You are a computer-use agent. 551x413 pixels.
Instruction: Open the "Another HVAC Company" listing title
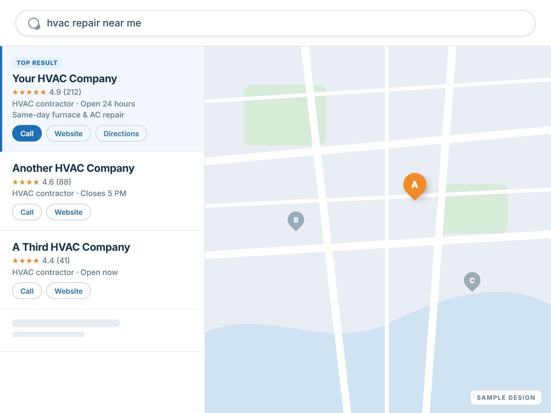point(73,168)
